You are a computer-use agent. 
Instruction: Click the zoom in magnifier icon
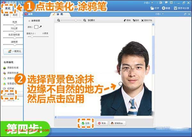[84, 20]
